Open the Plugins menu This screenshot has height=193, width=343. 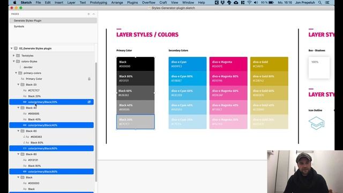tap(132, 3)
